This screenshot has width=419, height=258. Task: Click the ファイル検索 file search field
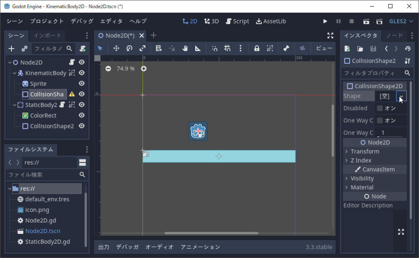pos(41,175)
